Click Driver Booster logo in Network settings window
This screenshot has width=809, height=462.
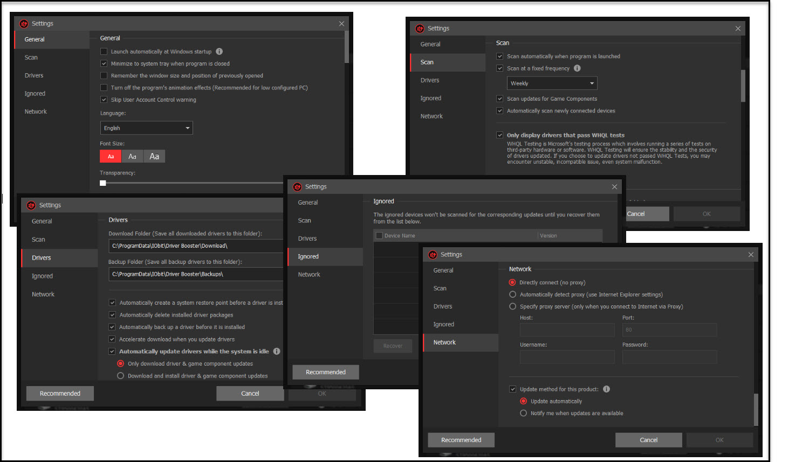pyautogui.click(x=433, y=255)
